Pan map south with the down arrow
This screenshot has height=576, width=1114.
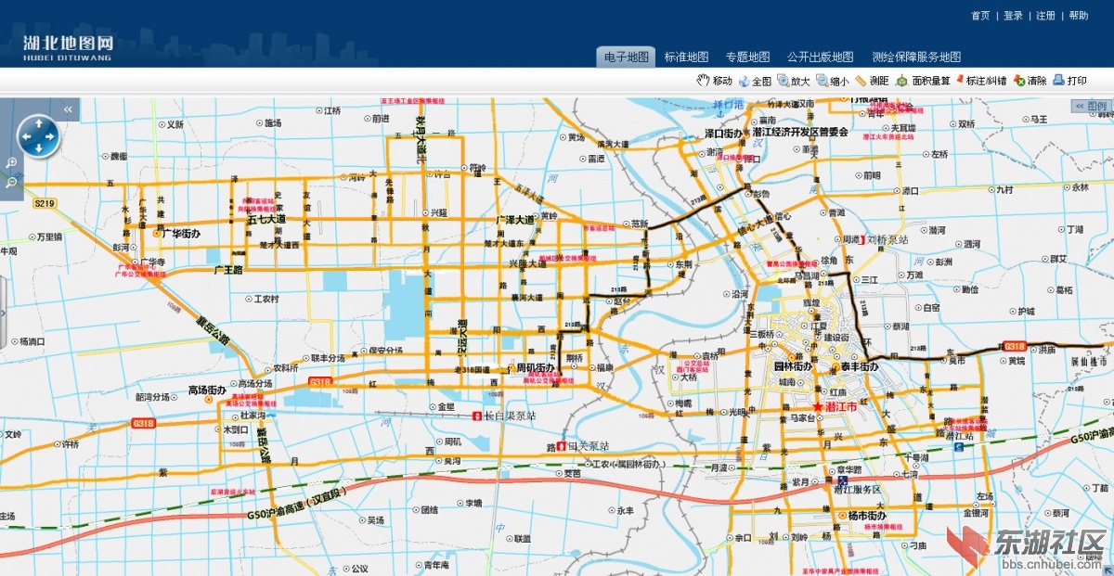[x=38, y=149]
